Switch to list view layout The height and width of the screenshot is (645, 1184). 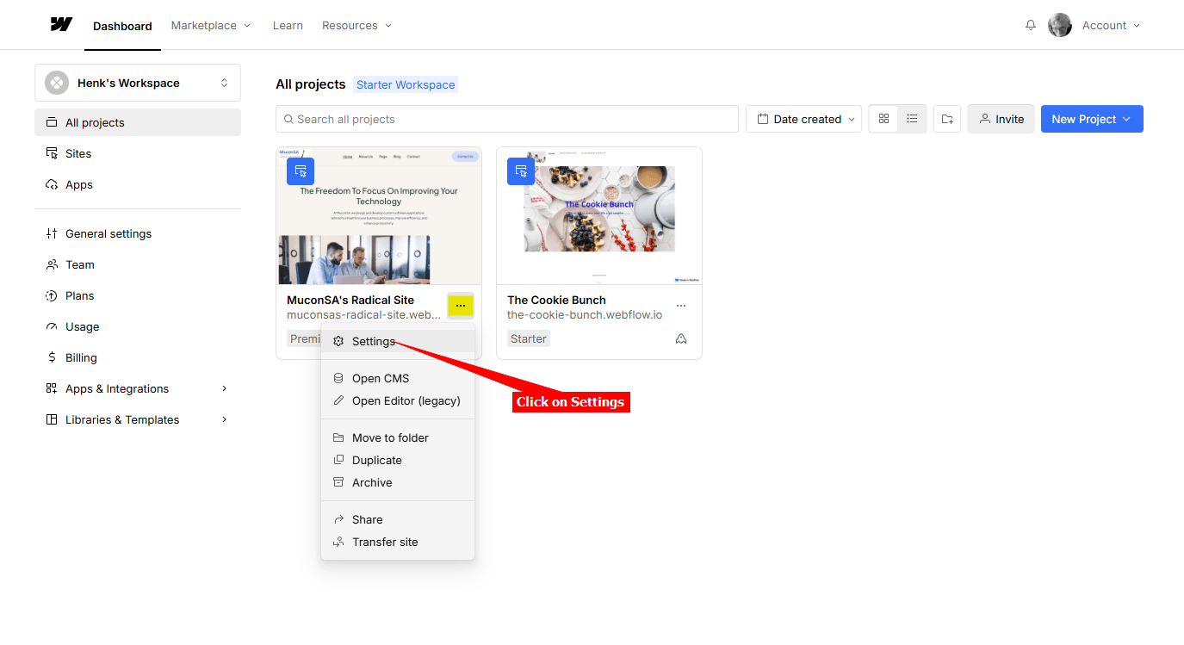click(x=912, y=119)
